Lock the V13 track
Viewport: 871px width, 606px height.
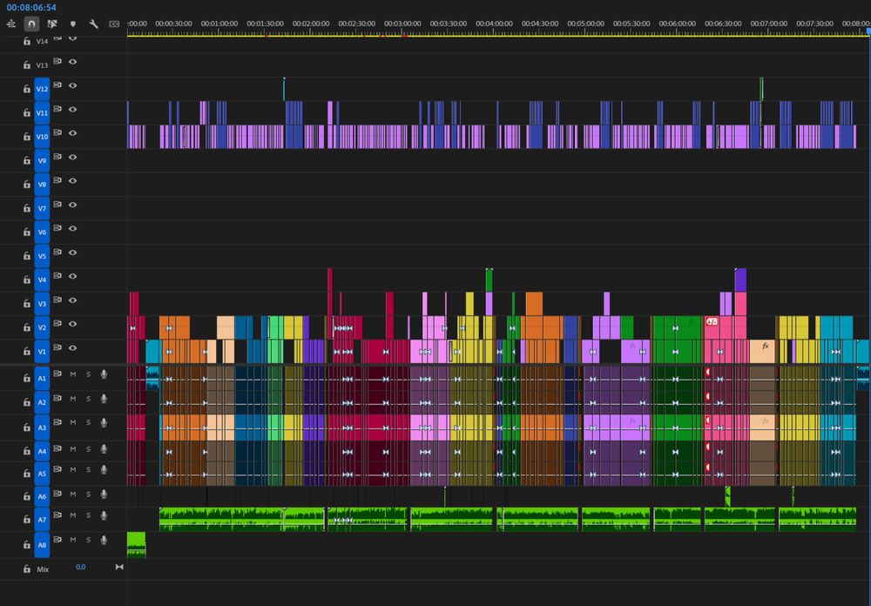pyautogui.click(x=27, y=64)
